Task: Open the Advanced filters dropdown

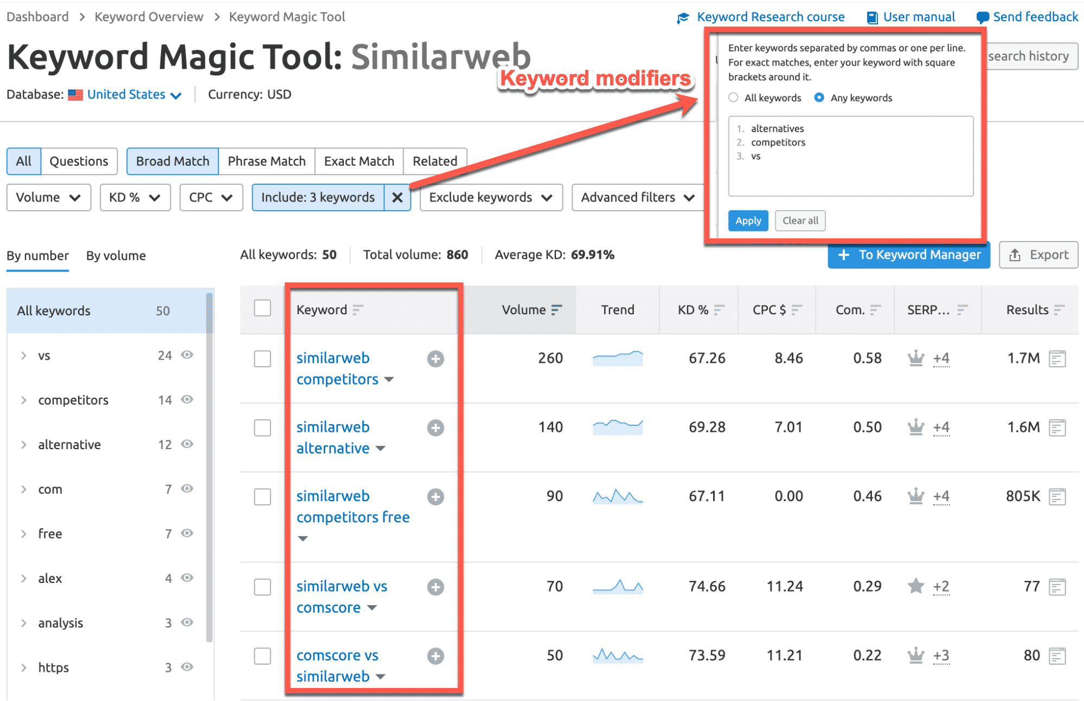Action: (637, 198)
